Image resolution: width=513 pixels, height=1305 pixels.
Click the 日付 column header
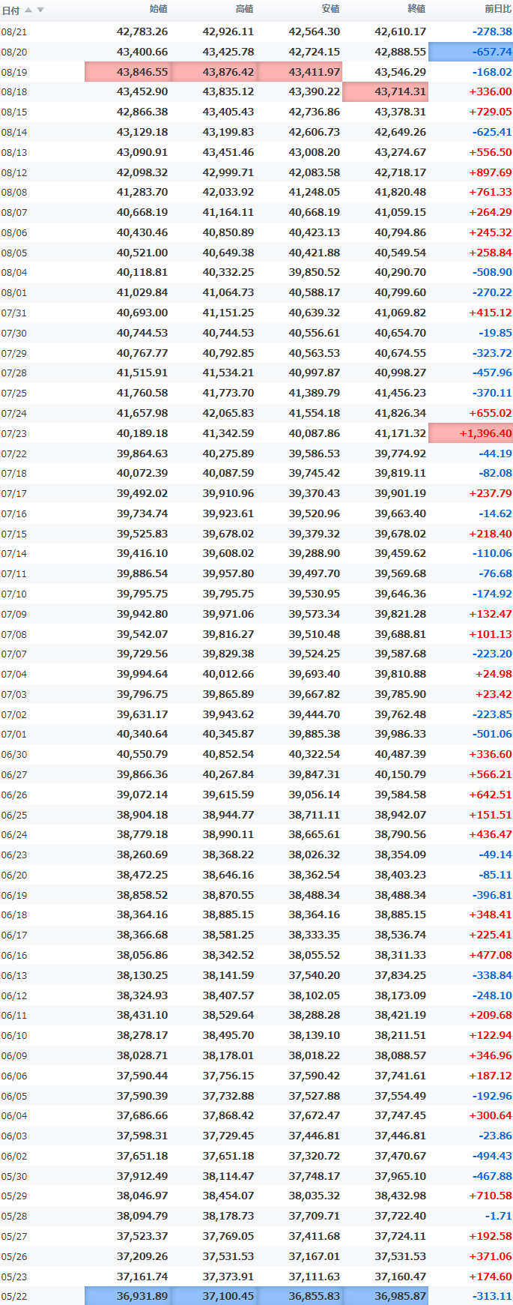point(10,10)
